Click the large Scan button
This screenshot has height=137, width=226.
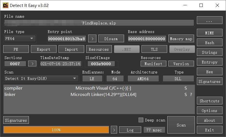pos(181,125)
